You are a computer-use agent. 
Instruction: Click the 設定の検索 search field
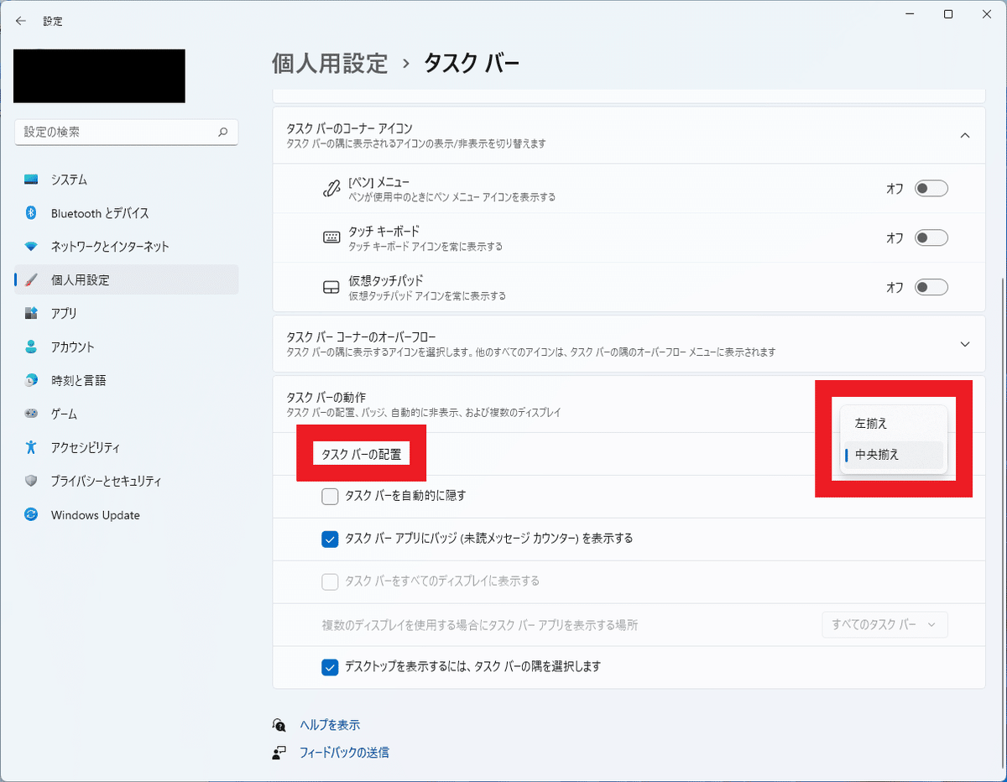[x=127, y=132]
